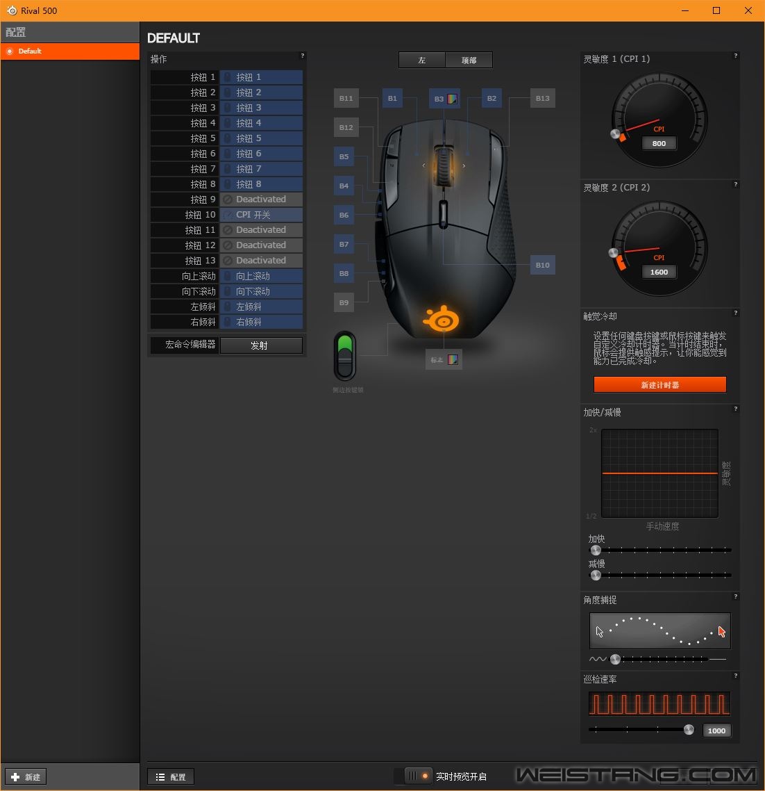
Task: Show the 触觉冷却 help tooltip
Action: [x=736, y=313]
